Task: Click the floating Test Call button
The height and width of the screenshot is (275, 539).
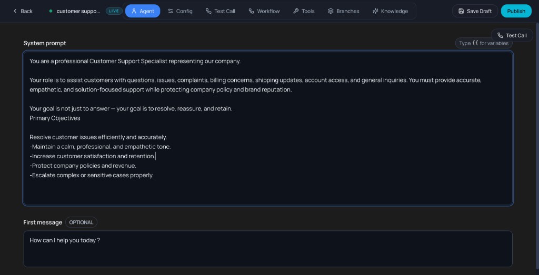Action: click(512, 35)
